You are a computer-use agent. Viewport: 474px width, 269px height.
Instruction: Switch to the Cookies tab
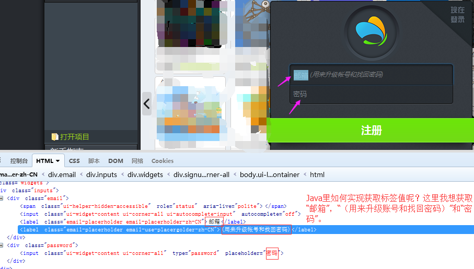click(x=163, y=161)
